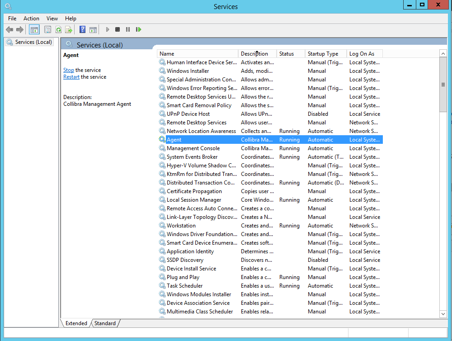Switch to the Standard tab
Viewport: 452px width, 341px height.
click(105, 323)
